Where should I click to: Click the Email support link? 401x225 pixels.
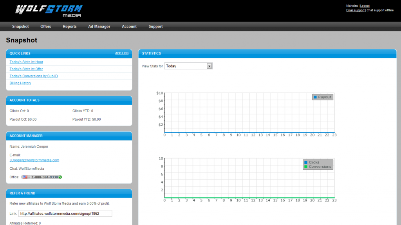click(355, 10)
